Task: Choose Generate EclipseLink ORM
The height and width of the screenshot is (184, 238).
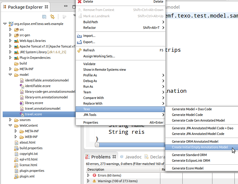Action: click(x=202, y=161)
